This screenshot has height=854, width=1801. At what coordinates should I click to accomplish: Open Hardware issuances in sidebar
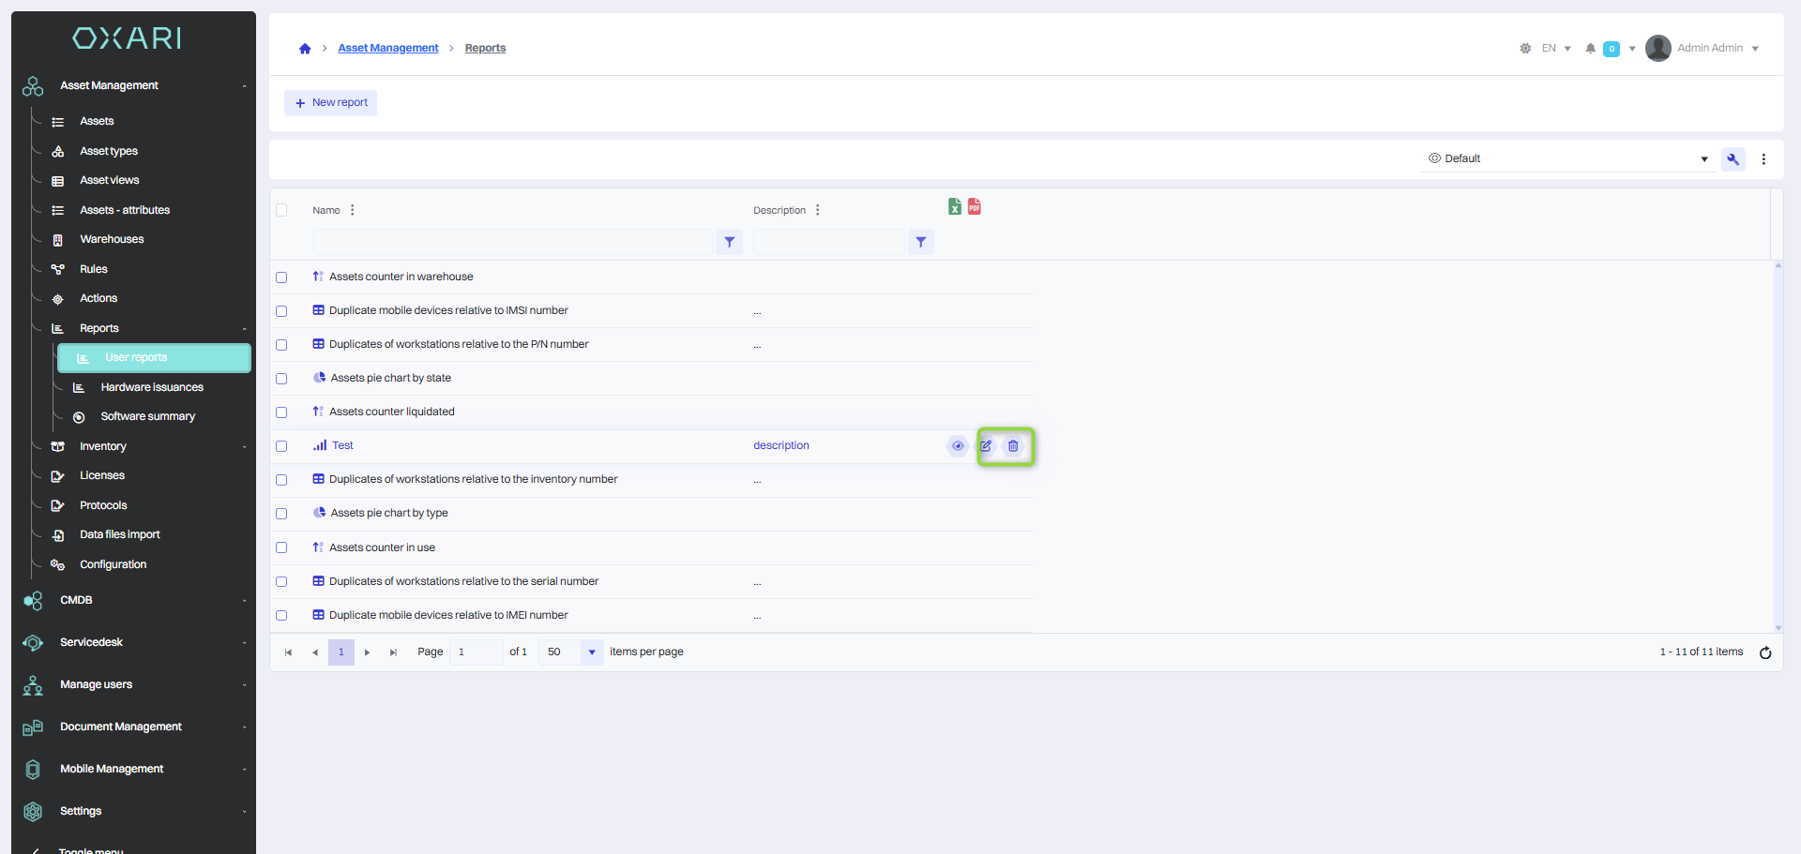coord(151,387)
